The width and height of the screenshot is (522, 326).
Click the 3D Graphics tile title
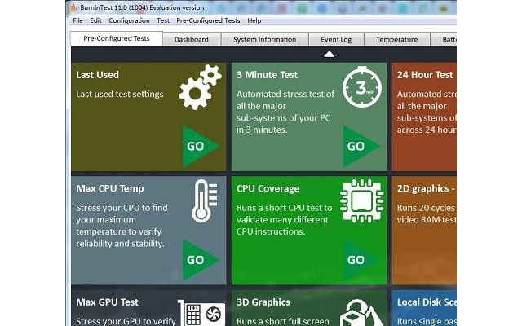coord(263,302)
